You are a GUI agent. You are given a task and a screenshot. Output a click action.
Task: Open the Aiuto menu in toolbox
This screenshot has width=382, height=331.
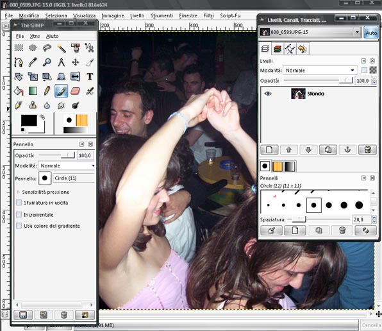(x=52, y=36)
